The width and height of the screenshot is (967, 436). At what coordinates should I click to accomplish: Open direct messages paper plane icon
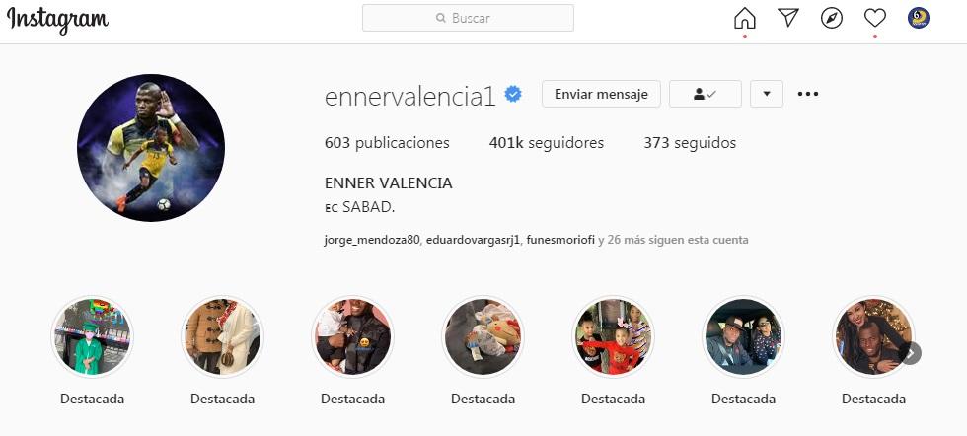[788, 18]
